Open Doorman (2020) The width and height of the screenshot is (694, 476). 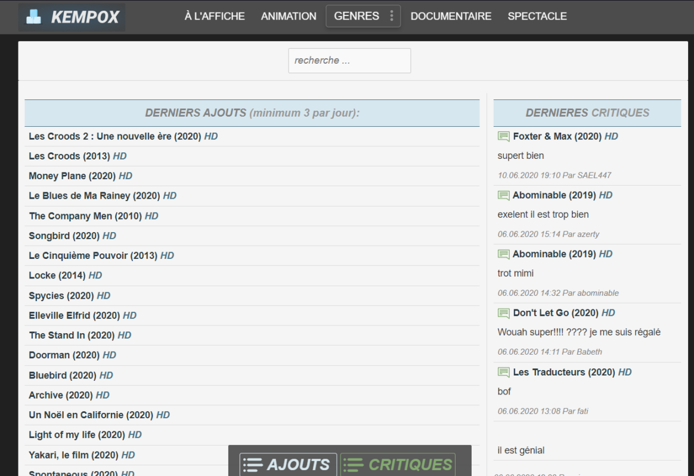point(72,355)
